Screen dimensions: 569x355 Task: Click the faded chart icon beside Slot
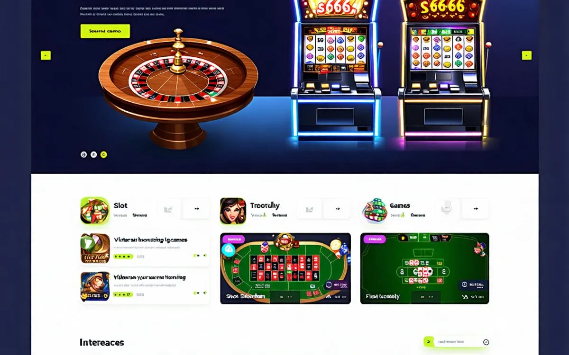(x=168, y=209)
